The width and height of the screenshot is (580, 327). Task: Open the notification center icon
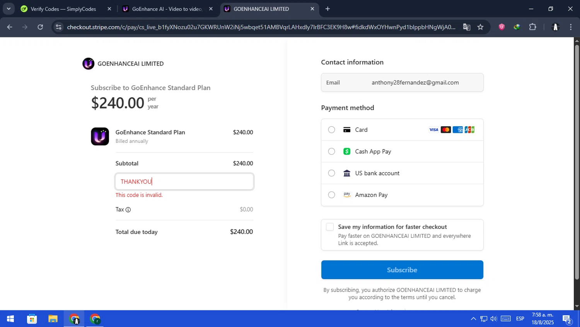coord(567,319)
